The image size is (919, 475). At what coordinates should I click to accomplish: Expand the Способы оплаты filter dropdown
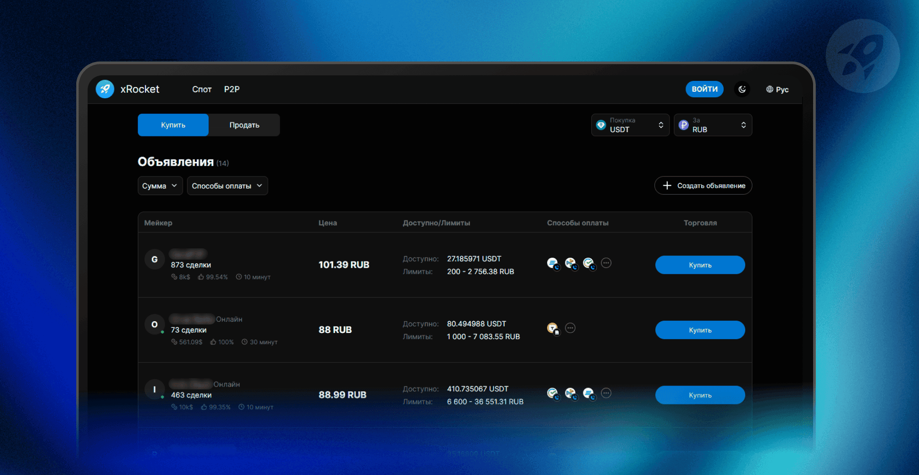pos(227,186)
